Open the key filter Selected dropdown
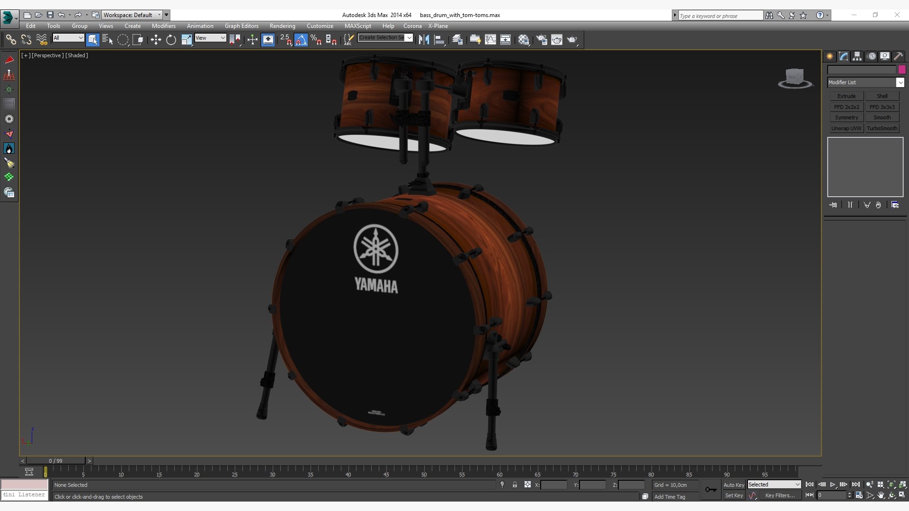This screenshot has width=909, height=511. coord(774,485)
